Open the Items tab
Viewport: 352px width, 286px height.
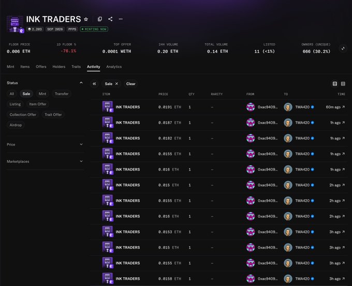click(25, 67)
